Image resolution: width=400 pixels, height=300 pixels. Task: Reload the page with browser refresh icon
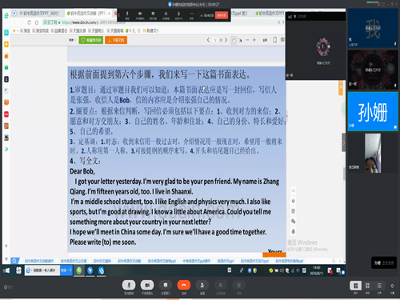click(x=29, y=22)
